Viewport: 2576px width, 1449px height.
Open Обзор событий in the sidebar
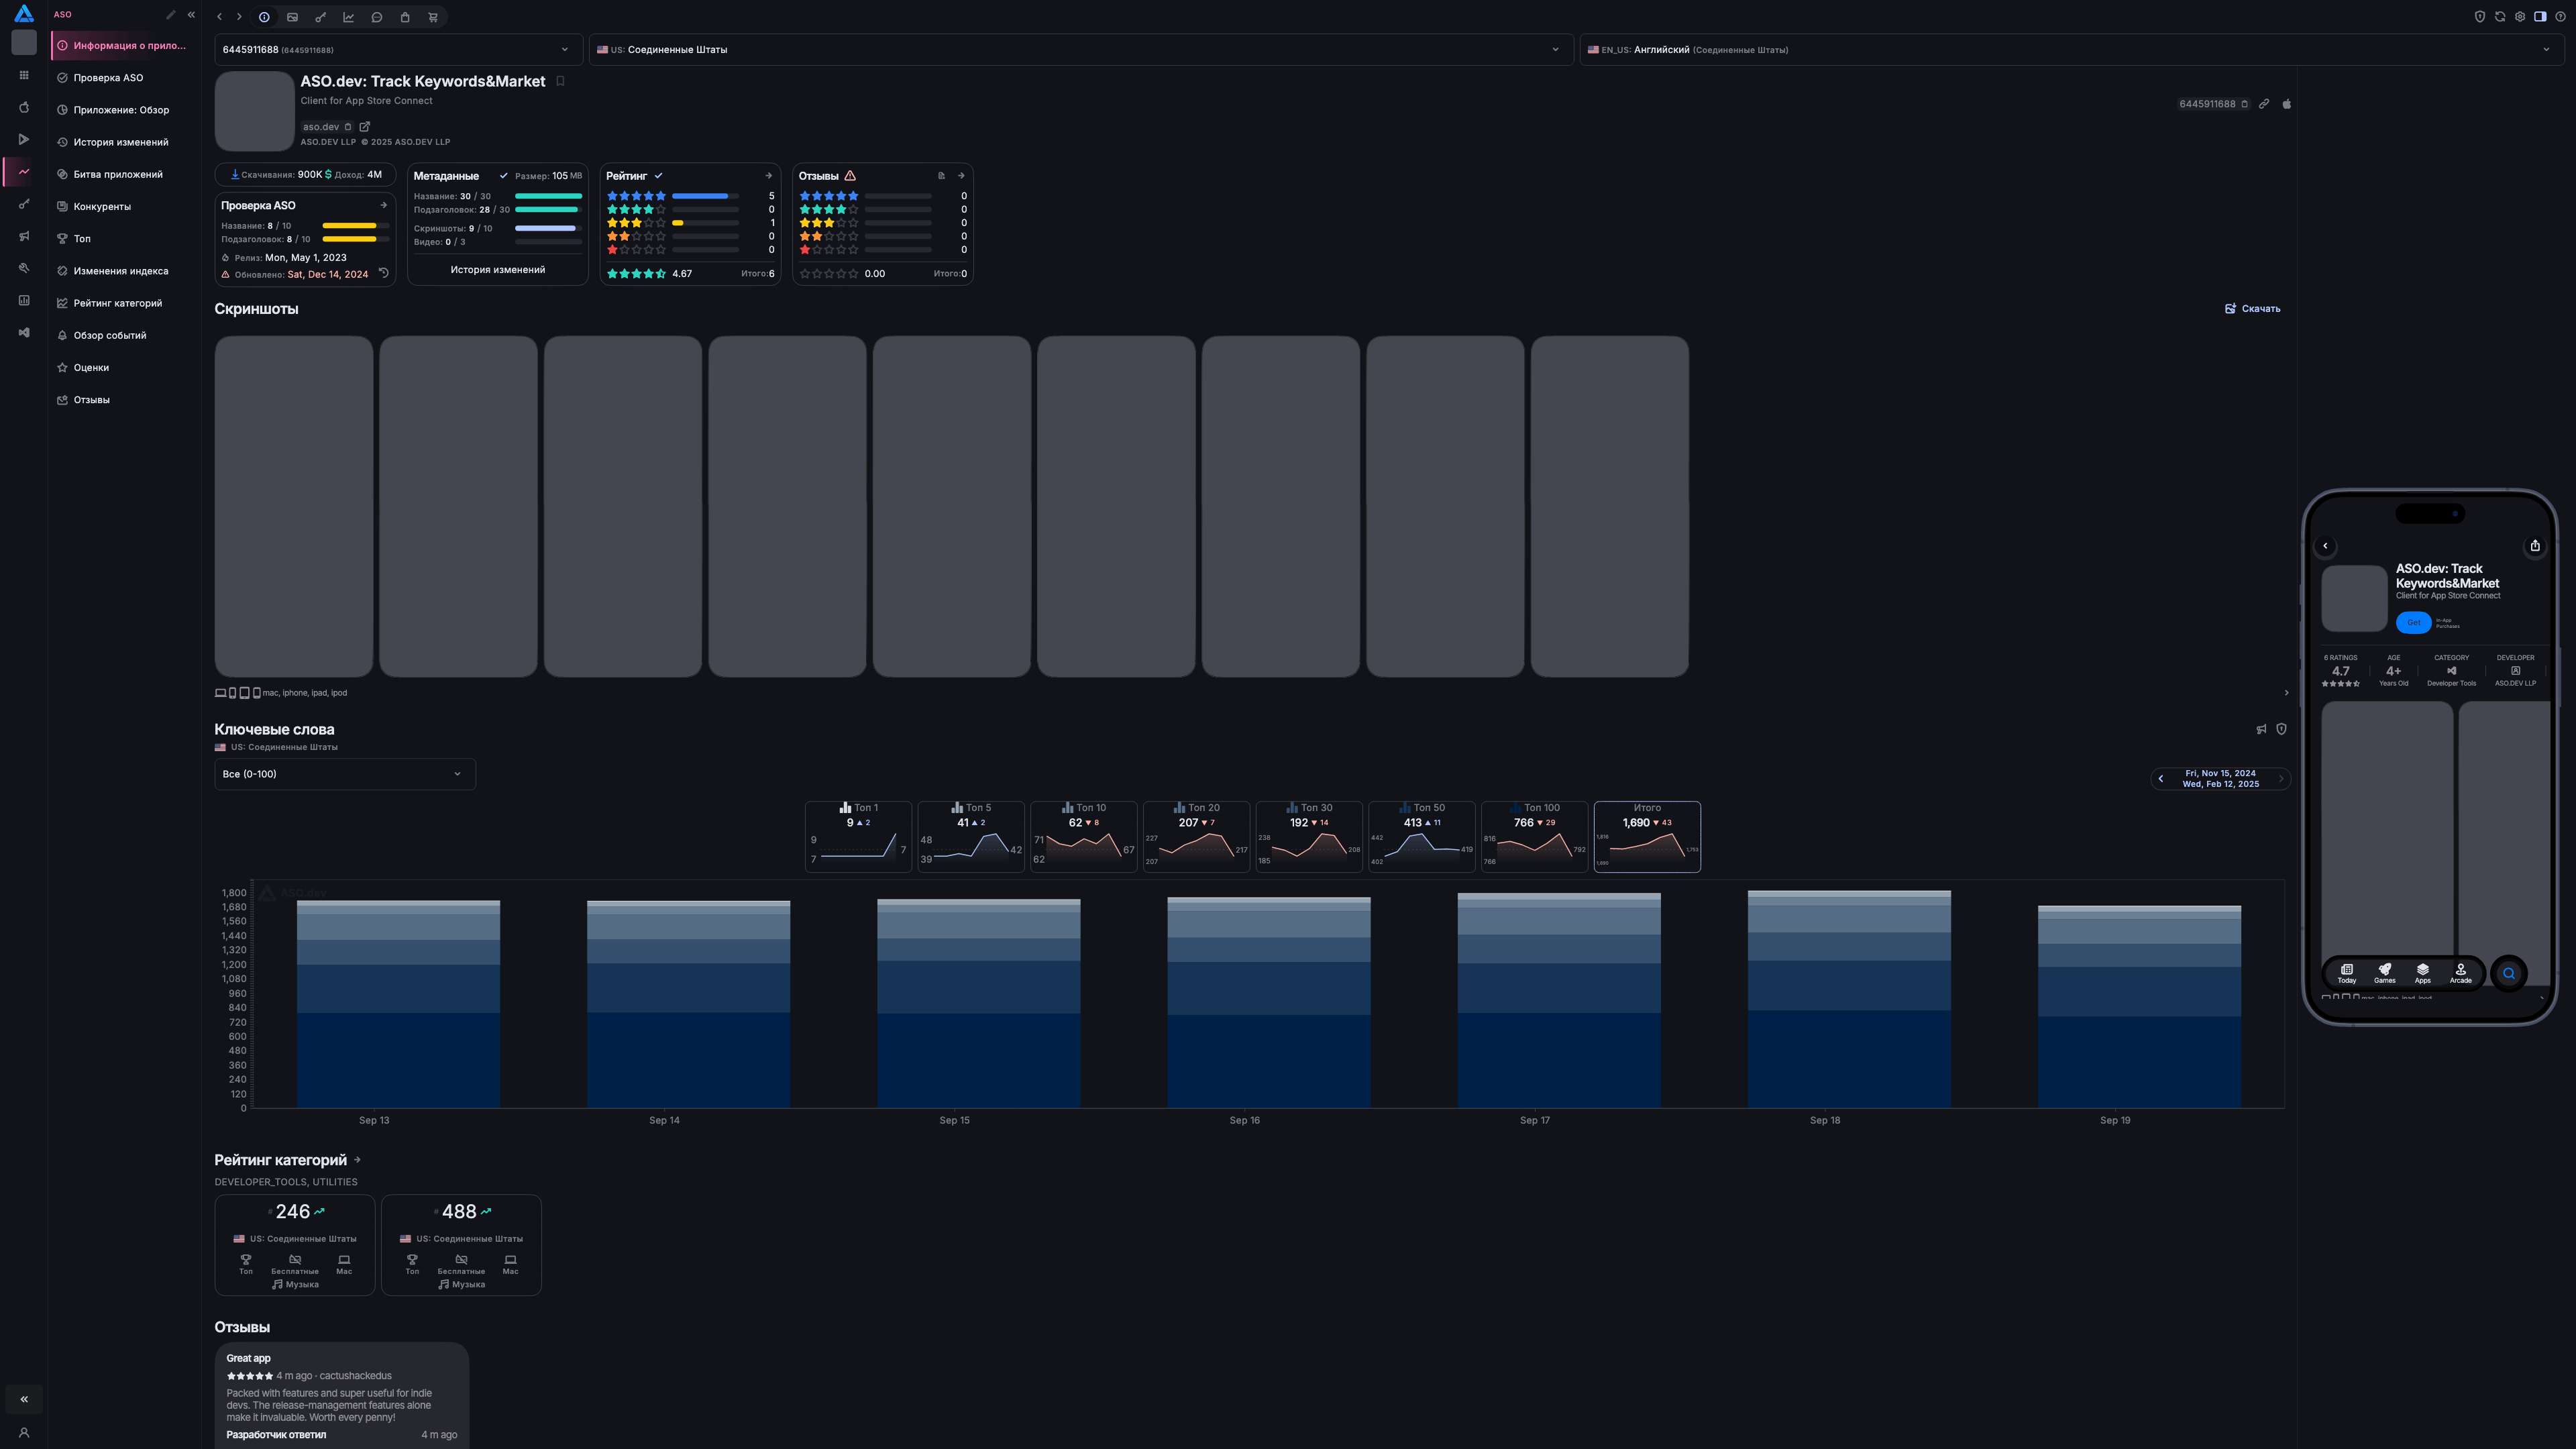(125, 335)
